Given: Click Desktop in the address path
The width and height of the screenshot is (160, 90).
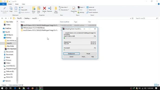Looking at the screenshot, I should click(27, 18).
